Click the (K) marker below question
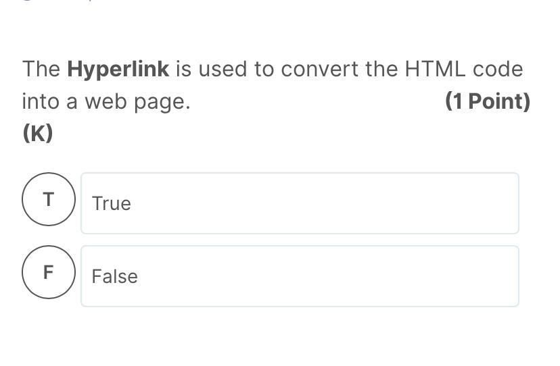560x366 pixels. pyautogui.click(x=37, y=134)
